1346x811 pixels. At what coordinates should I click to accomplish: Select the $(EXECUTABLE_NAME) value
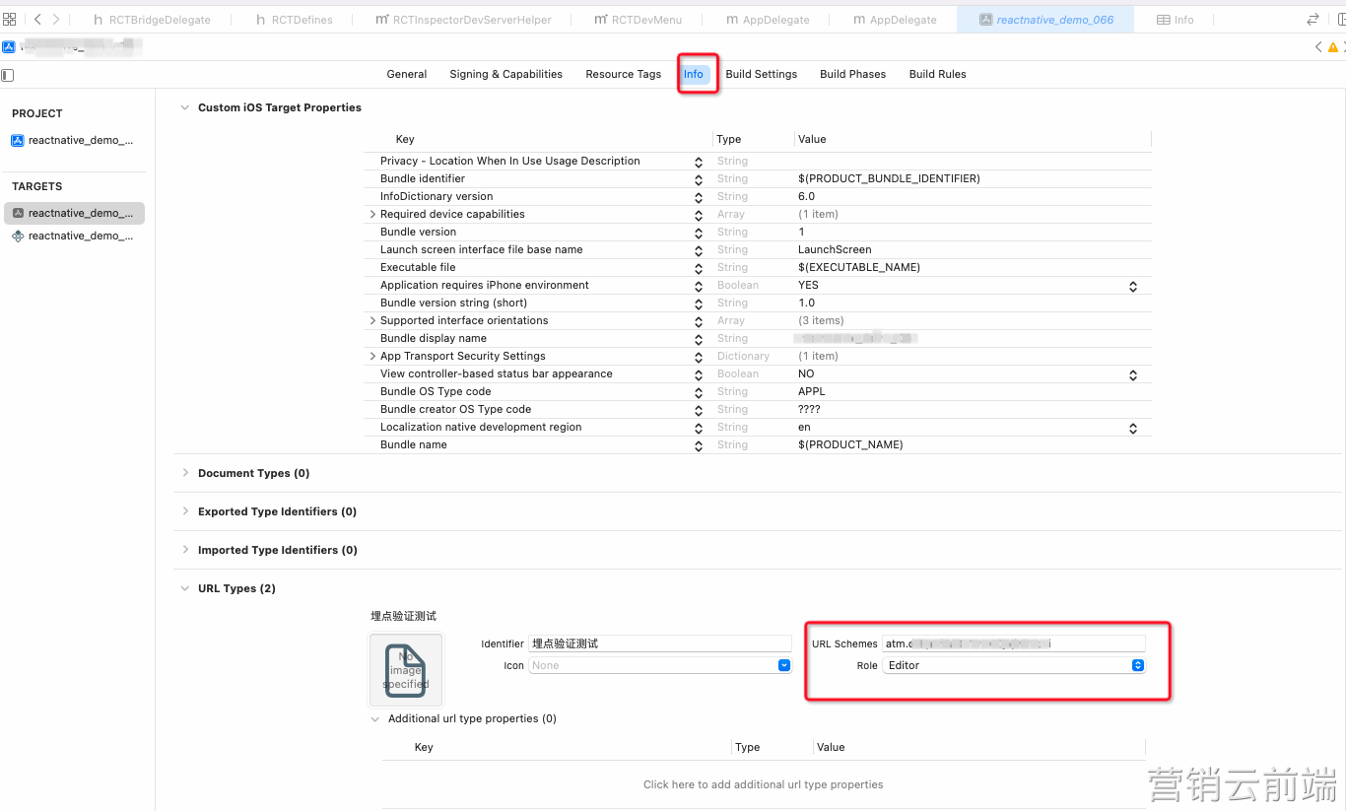858,267
